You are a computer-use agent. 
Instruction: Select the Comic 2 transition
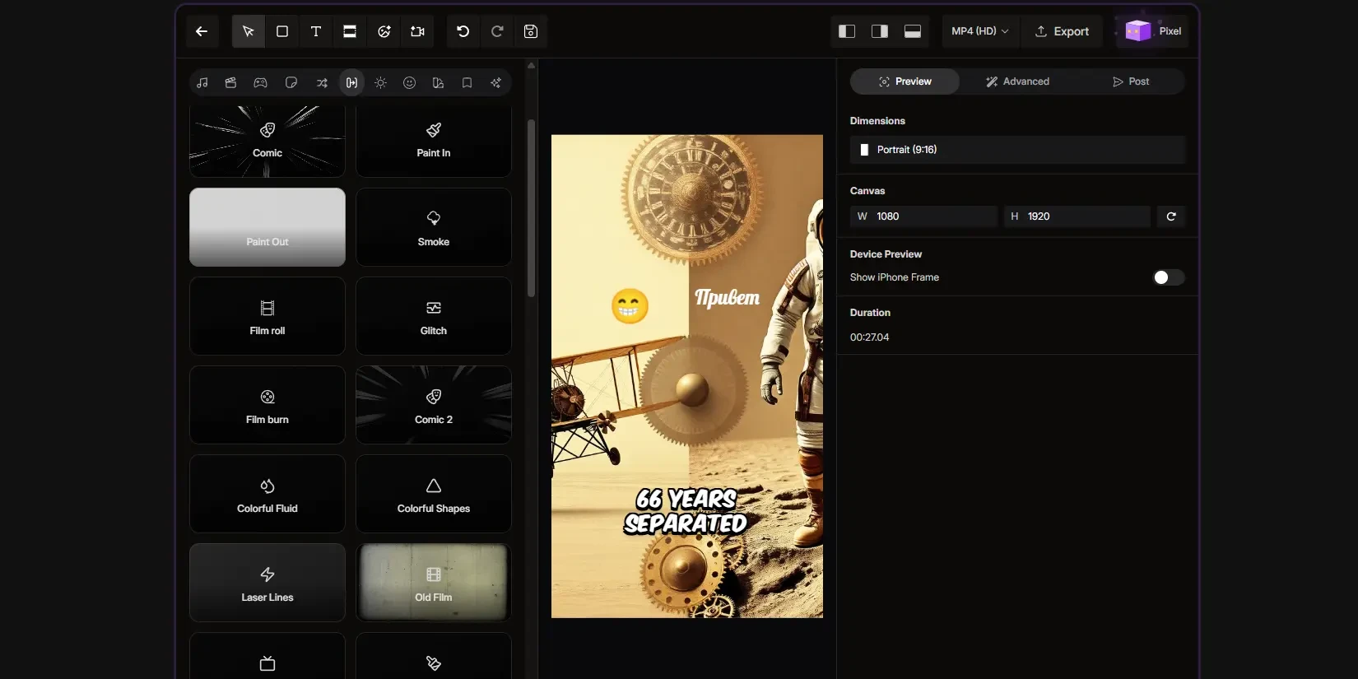[x=434, y=405]
